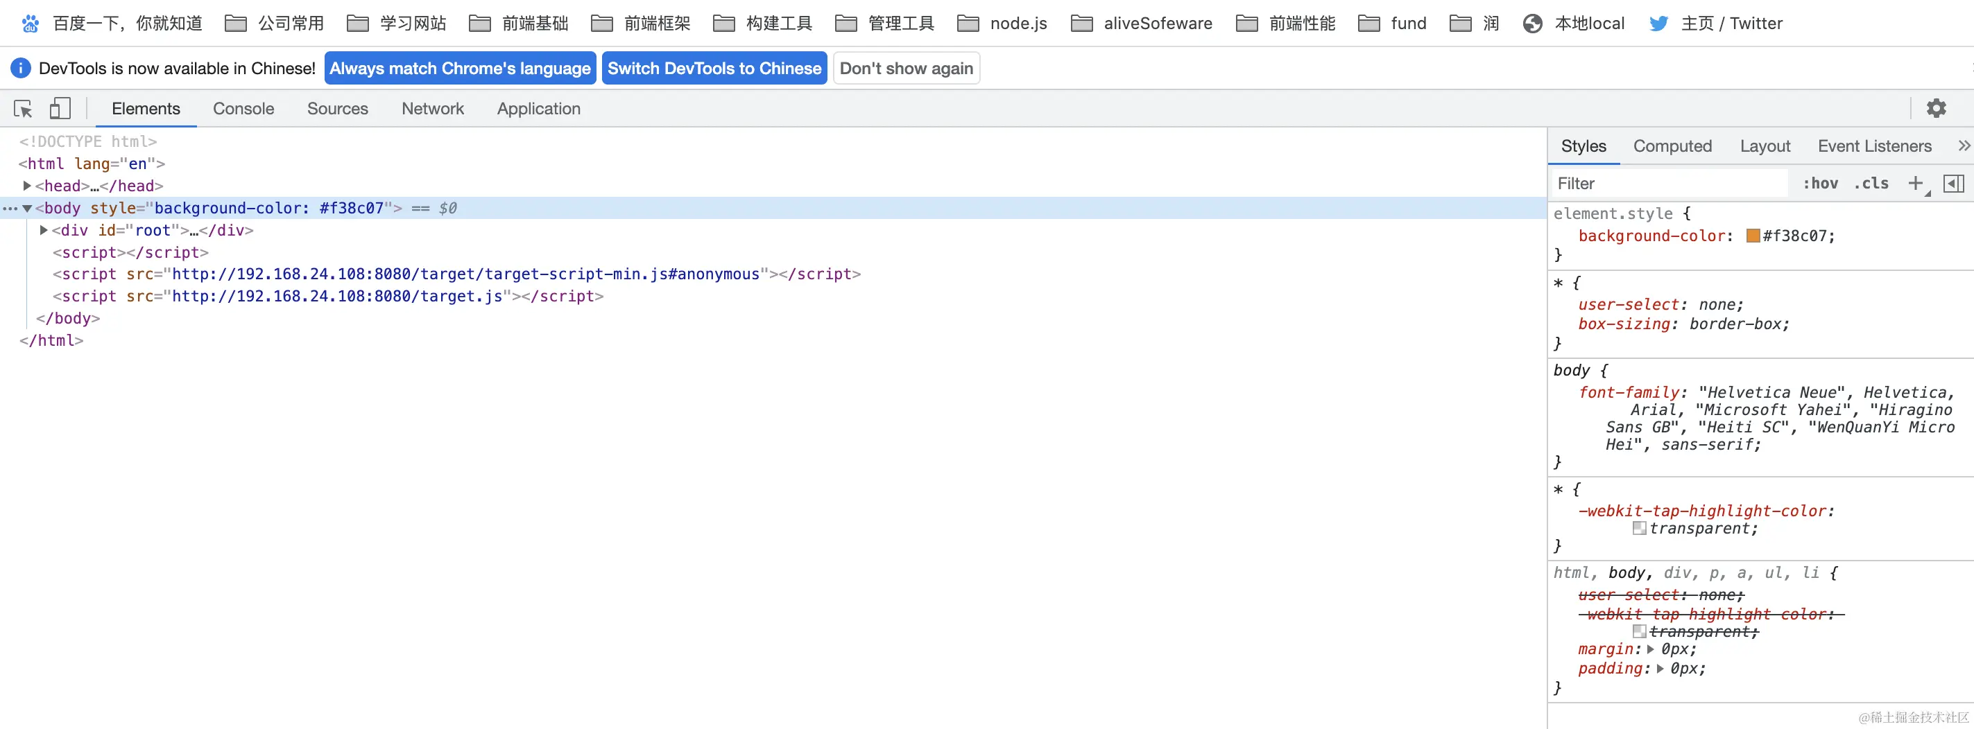Click the new style rule plus icon
The height and width of the screenshot is (729, 1974).
[x=1916, y=183]
